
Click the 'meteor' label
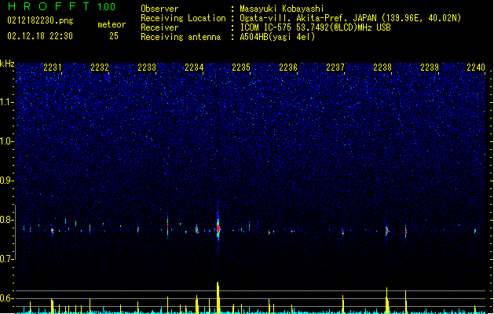pyautogui.click(x=112, y=24)
